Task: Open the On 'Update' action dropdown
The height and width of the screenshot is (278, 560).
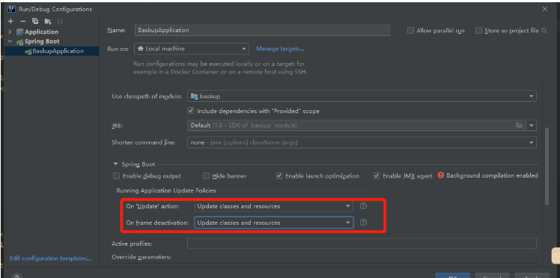Action: point(274,206)
